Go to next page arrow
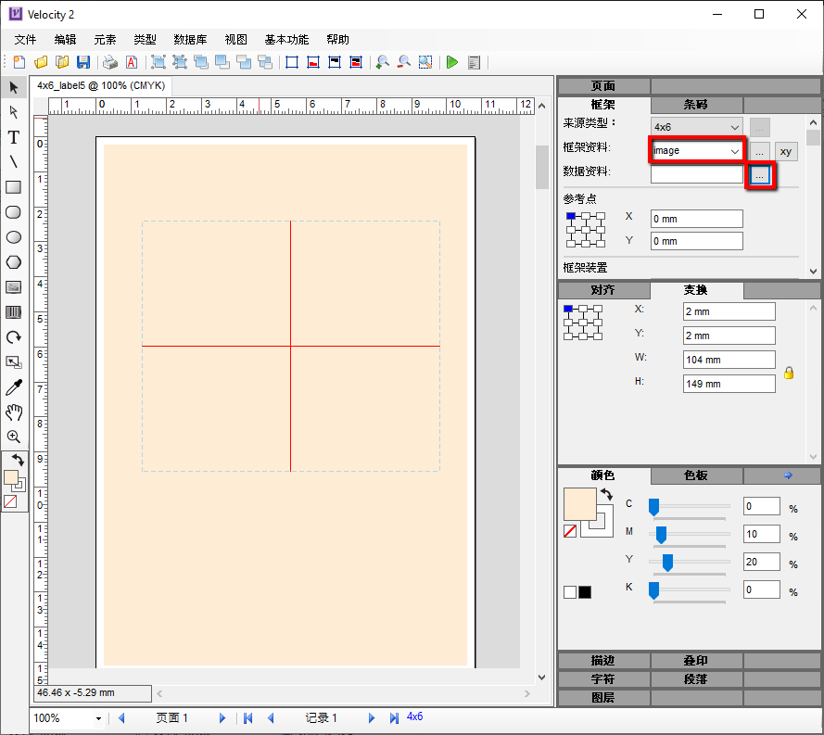 point(222,717)
